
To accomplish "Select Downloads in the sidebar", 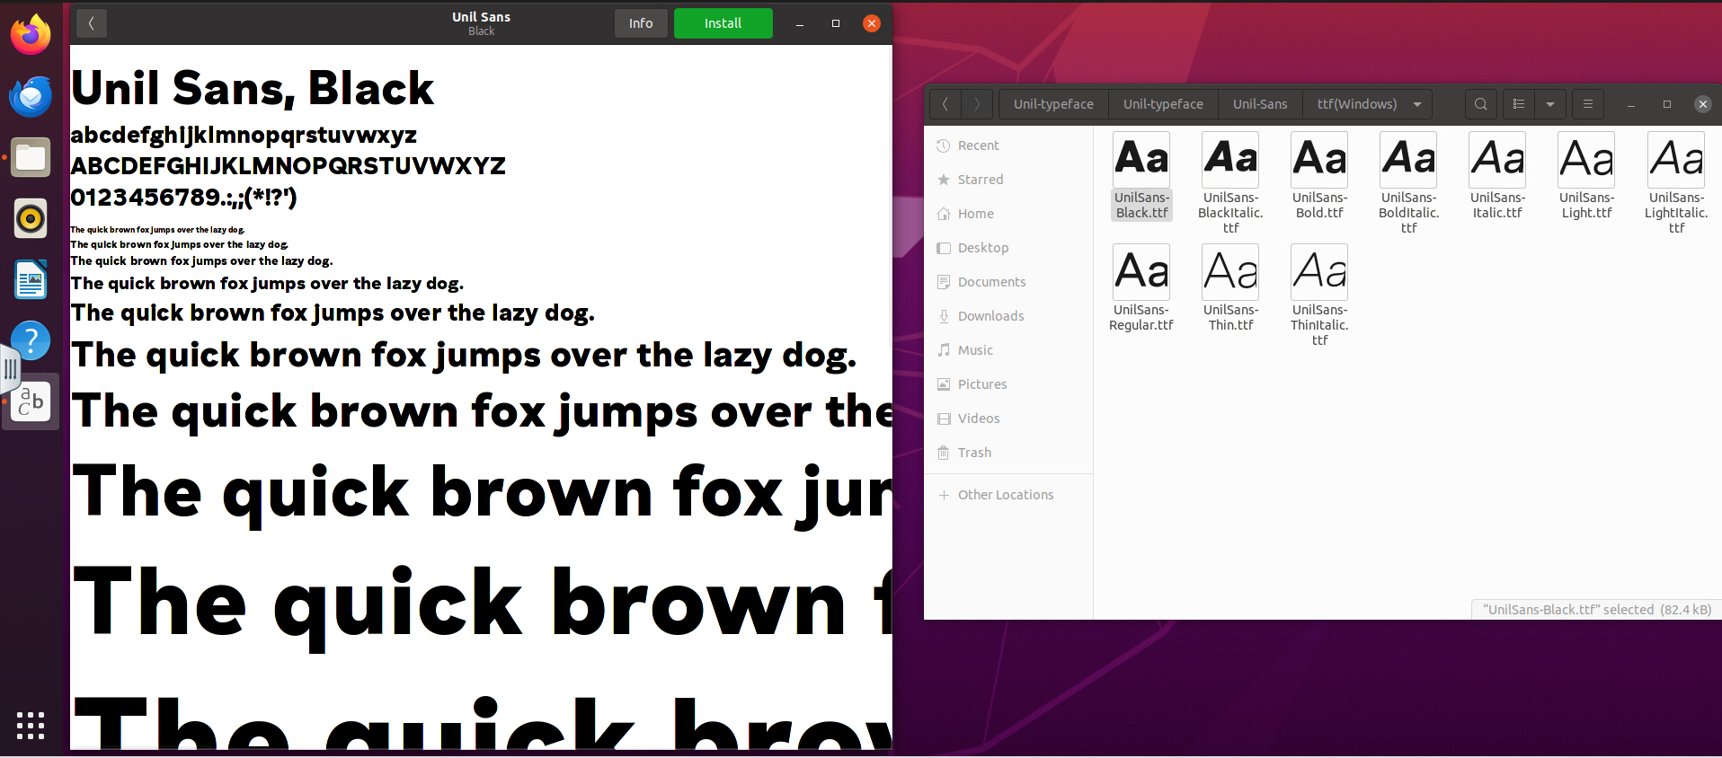I will [990, 316].
